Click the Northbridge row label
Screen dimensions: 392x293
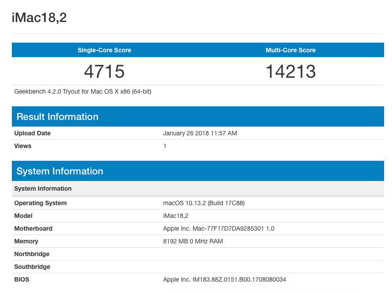click(x=32, y=254)
